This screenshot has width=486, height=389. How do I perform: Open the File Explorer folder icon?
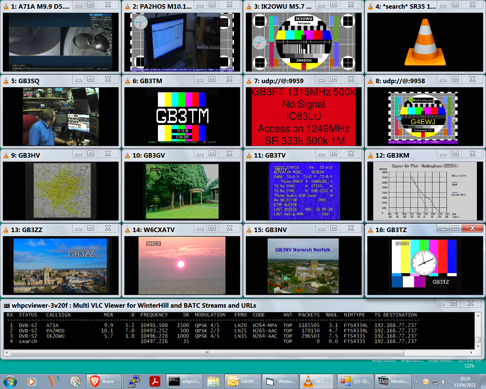pyautogui.click(x=213, y=381)
